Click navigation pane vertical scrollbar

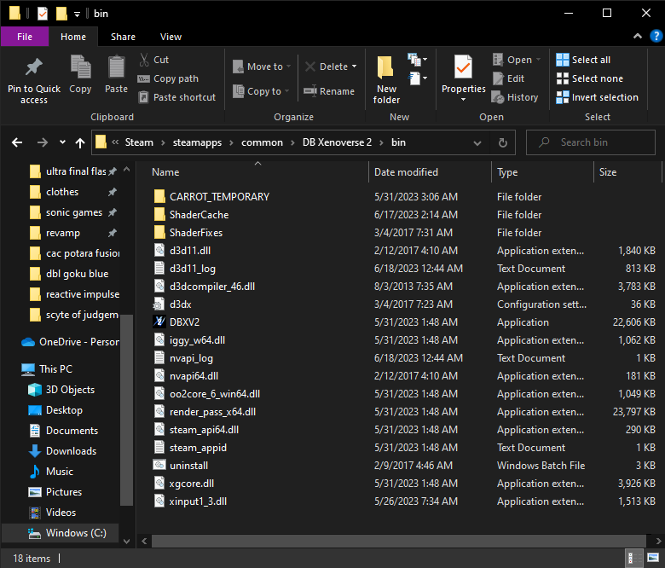click(x=126, y=409)
